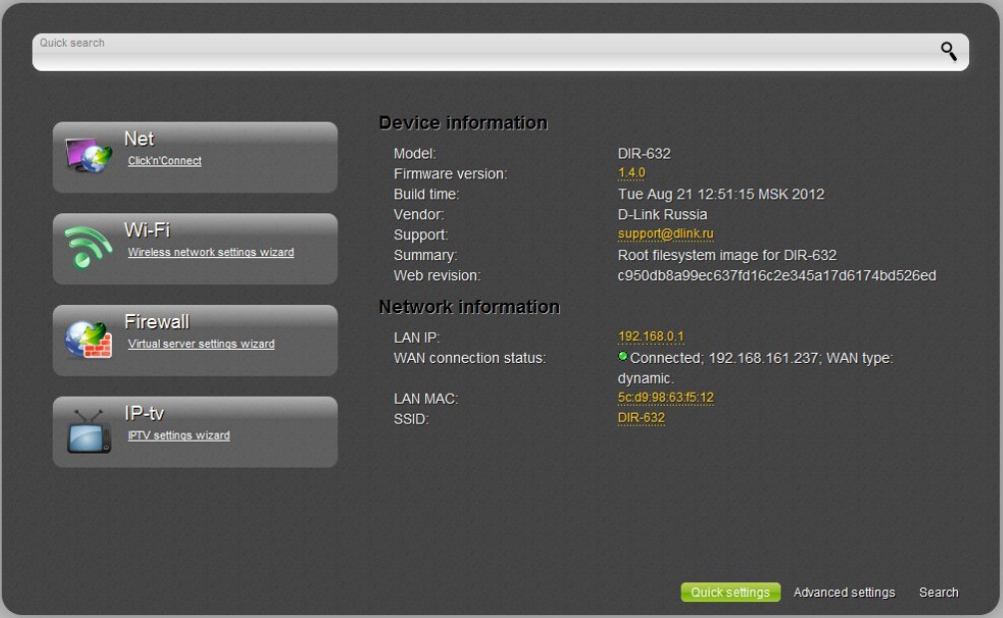The image size is (1003, 618).
Task: Click the Network information heading
Action: 469,307
